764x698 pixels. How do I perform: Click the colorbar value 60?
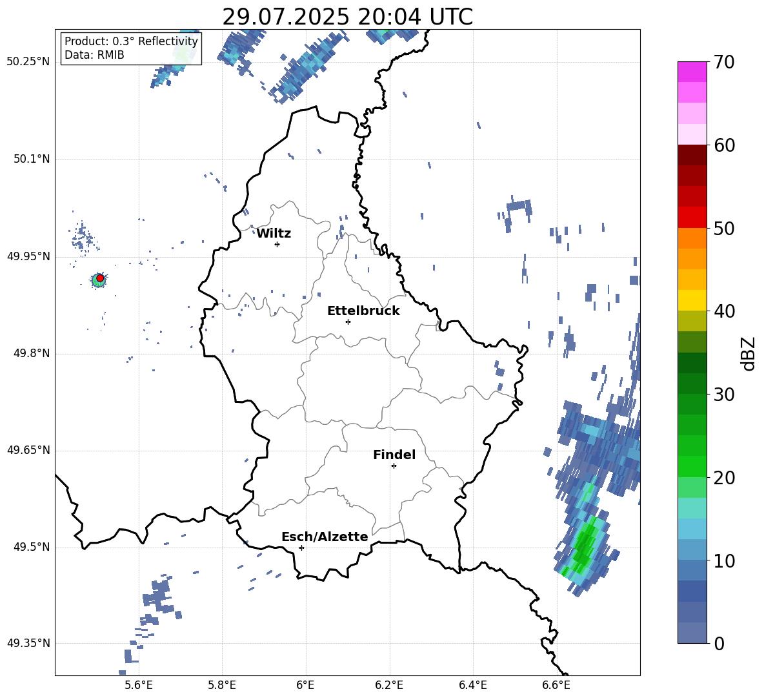click(724, 145)
